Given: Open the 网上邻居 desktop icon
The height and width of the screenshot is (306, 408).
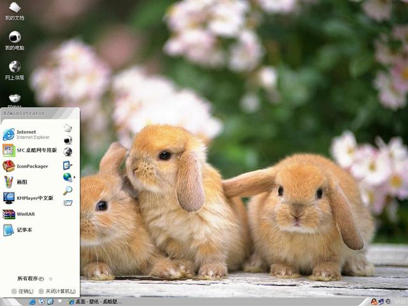Looking at the screenshot, I should pos(15,70).
